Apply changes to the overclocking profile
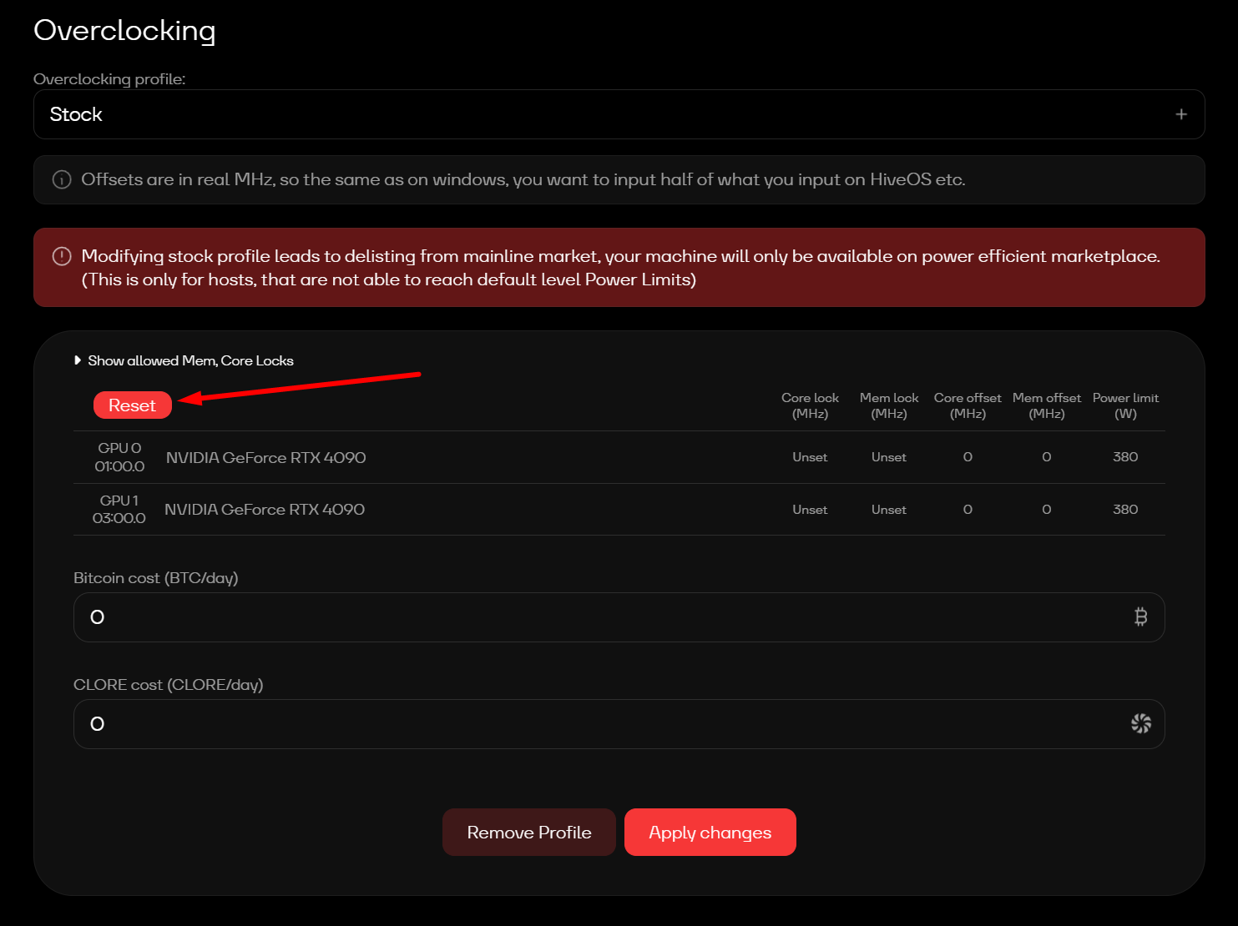Viewport: 1238px width, 926px height. coord(710,833)
